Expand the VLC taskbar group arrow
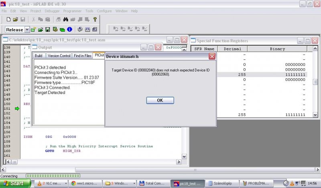The width and height of the screenshot is (321, 188). [x=66, y=183]
